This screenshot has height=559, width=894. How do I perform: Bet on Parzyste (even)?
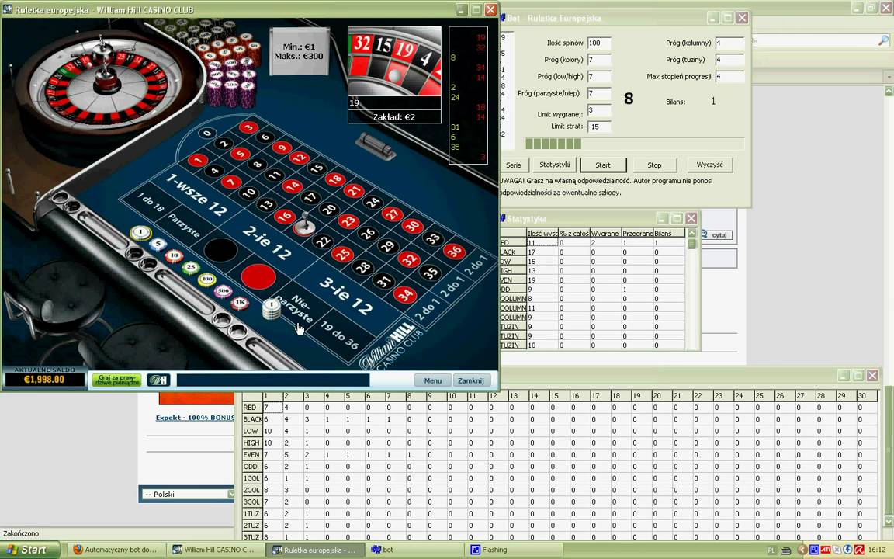pos(184,227)
